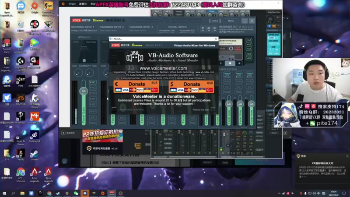Viewport: 350px width, 197px height.
Task: Open VME desktop icon
Action: coord(21,81)
